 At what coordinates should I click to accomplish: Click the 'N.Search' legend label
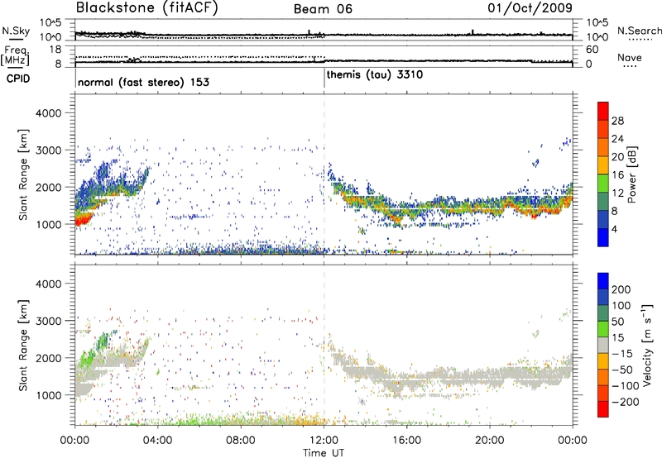click(639, 31)
